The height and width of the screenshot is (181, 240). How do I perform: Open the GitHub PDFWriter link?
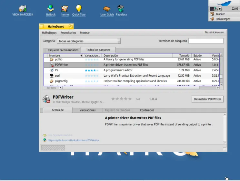[x=74, y=140]
